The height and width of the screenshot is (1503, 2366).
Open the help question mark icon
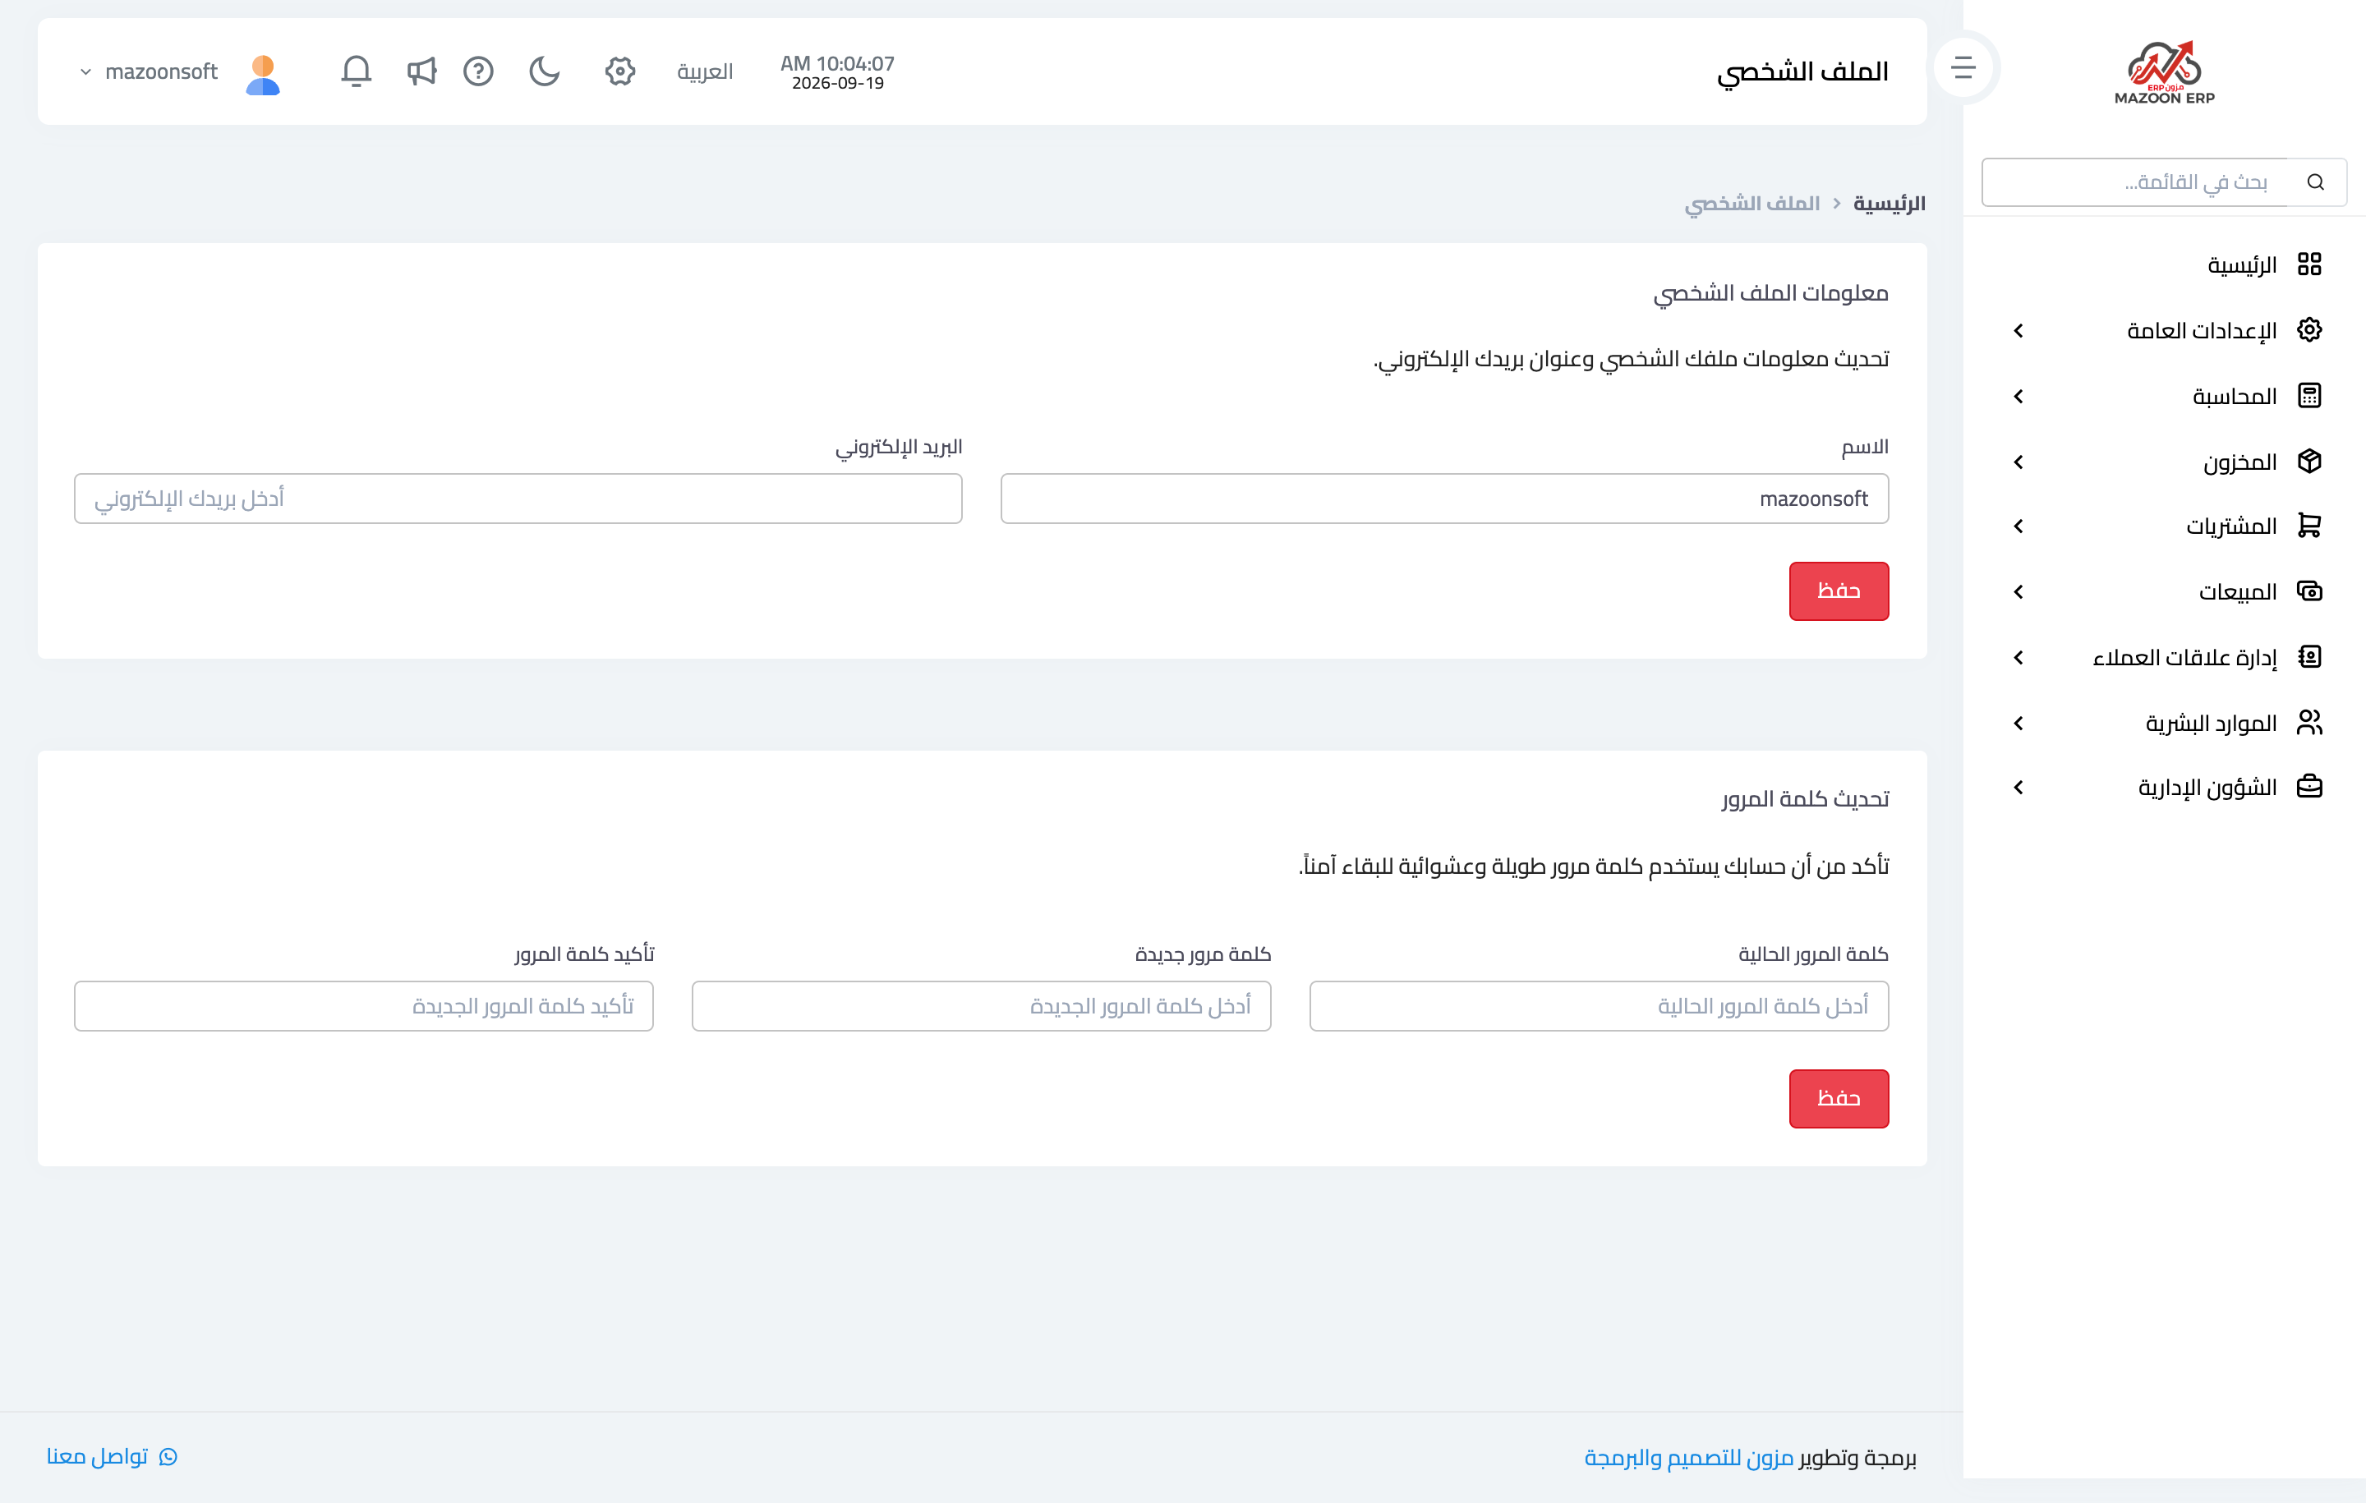coord(478,71)
